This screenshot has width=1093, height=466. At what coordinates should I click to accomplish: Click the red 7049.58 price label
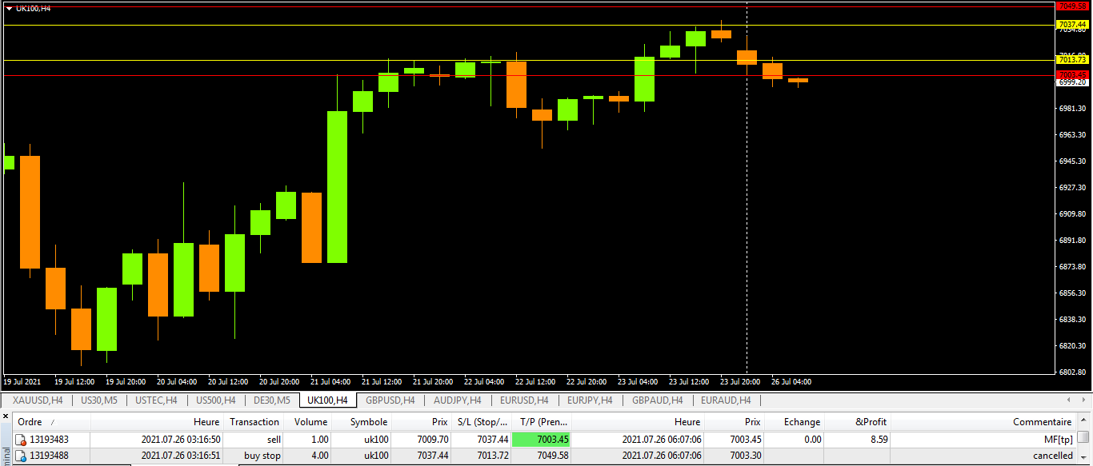point(1072,6)
